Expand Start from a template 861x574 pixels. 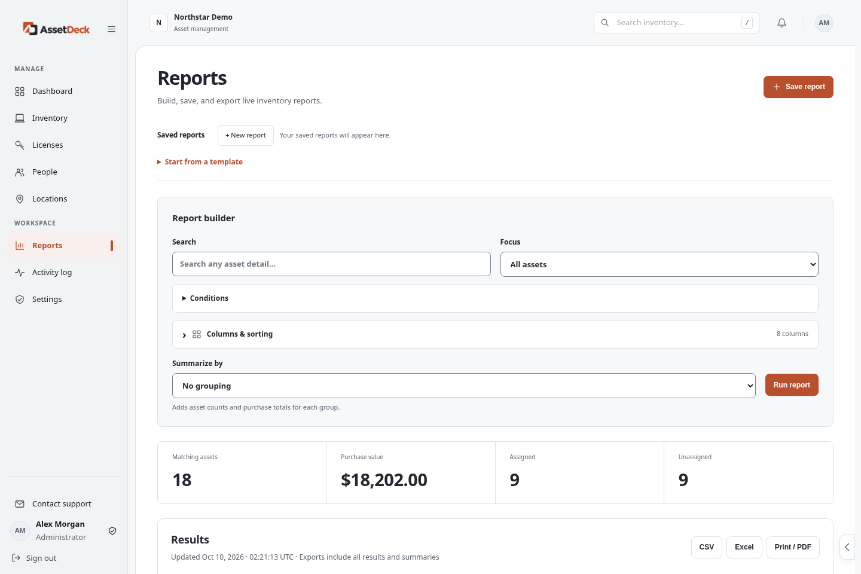coord(200,162)
